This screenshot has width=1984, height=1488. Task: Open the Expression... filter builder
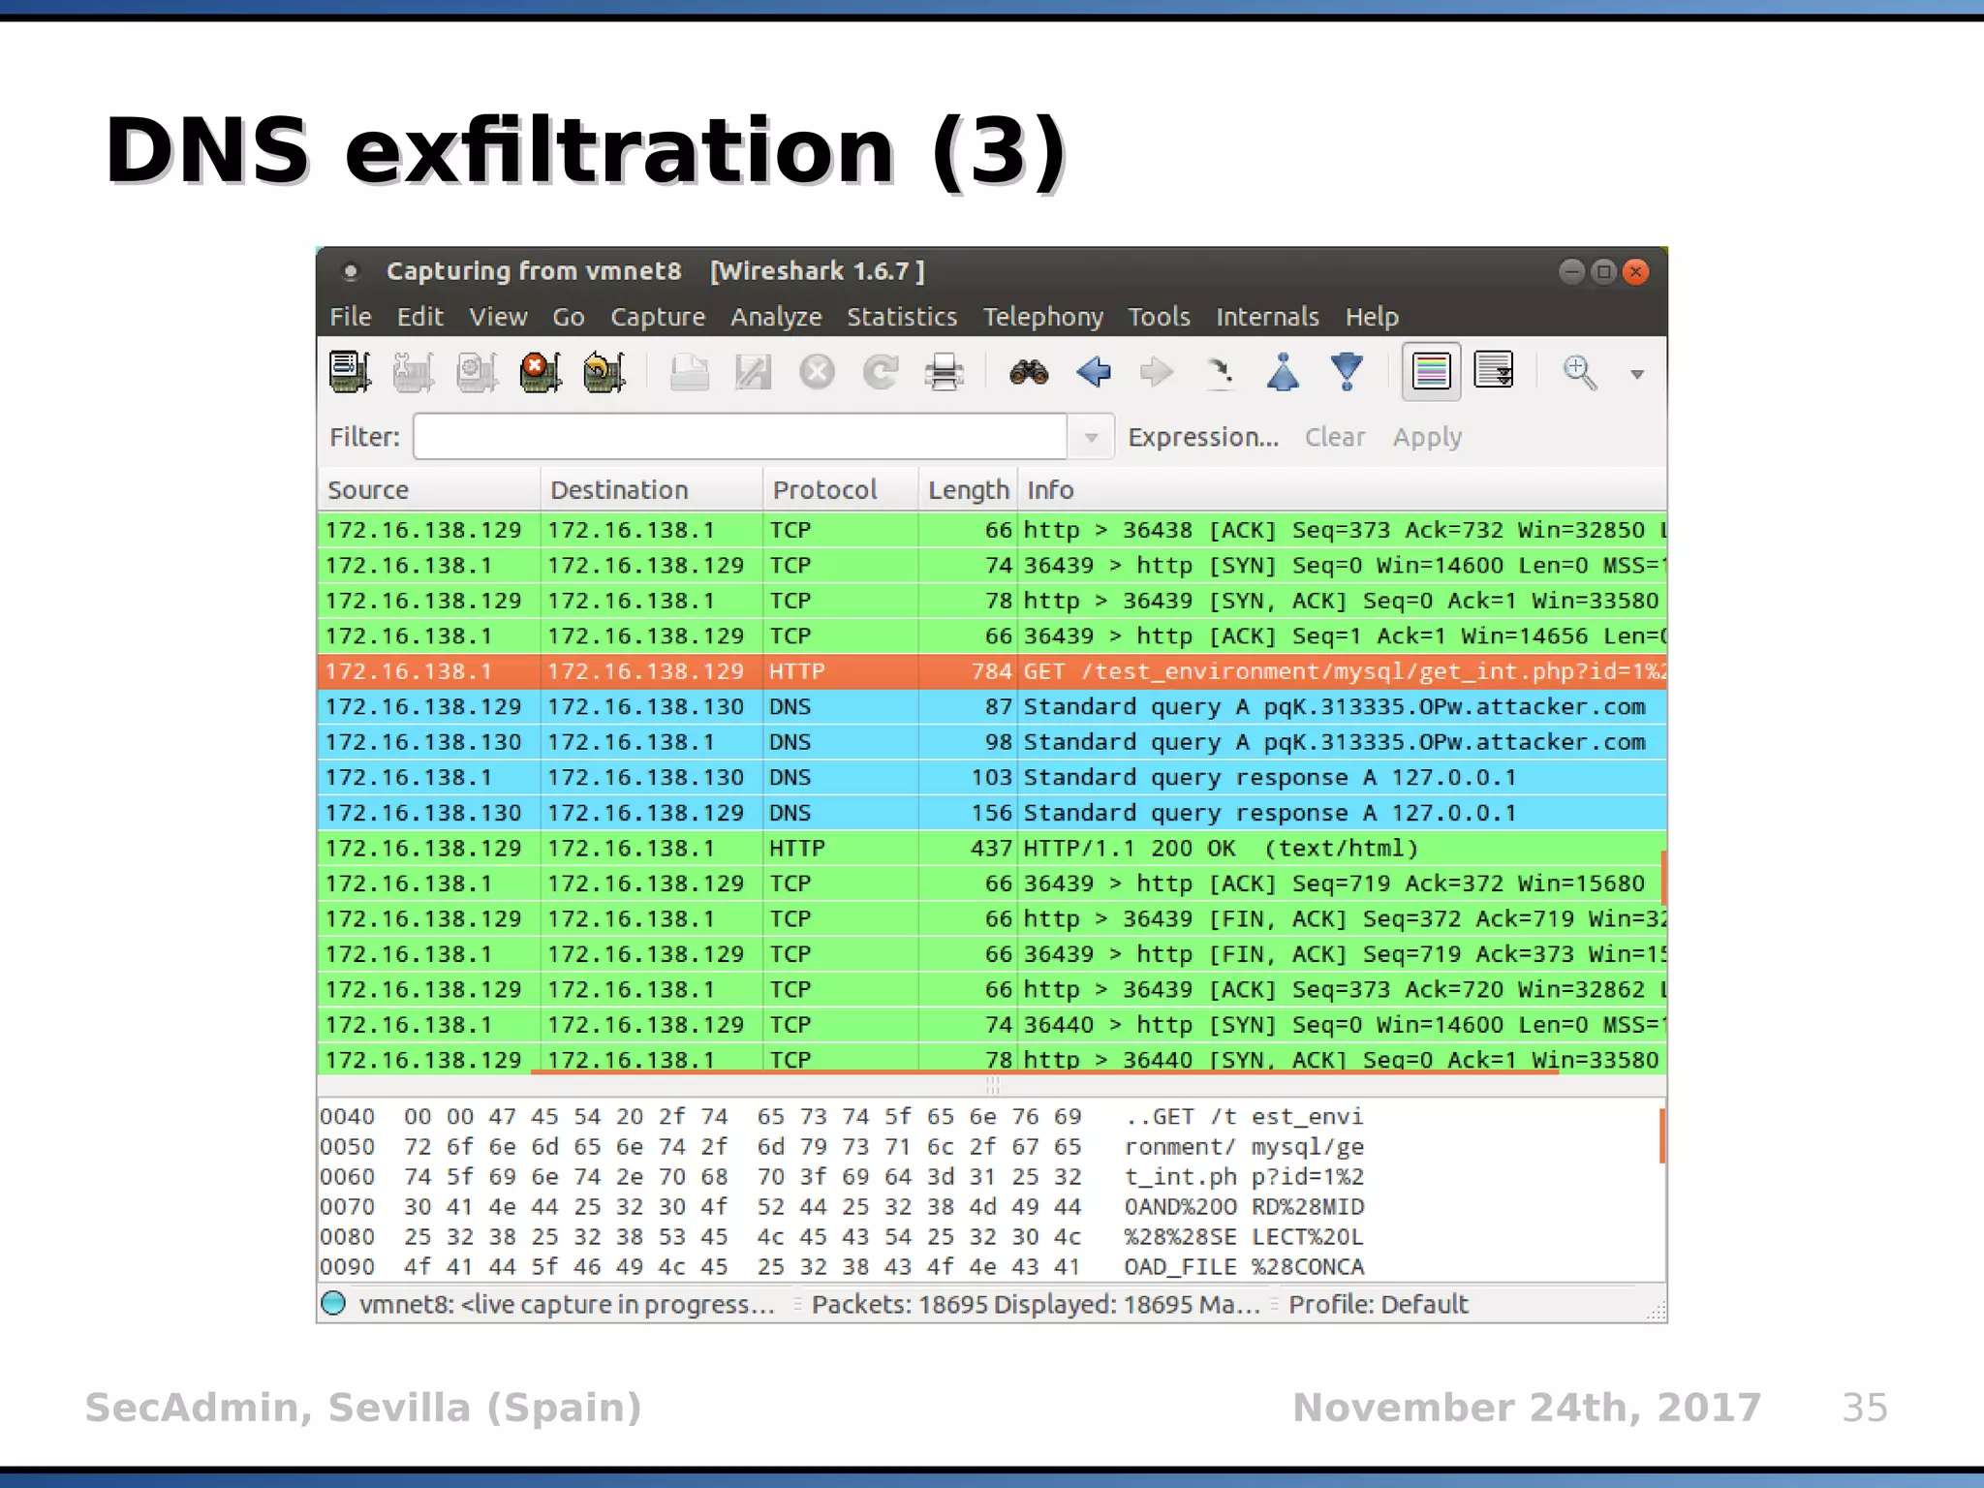tap(1203, 437)
